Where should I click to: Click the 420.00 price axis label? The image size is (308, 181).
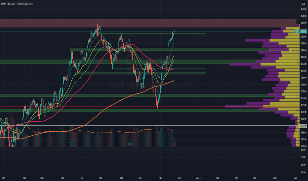point(303,91)
